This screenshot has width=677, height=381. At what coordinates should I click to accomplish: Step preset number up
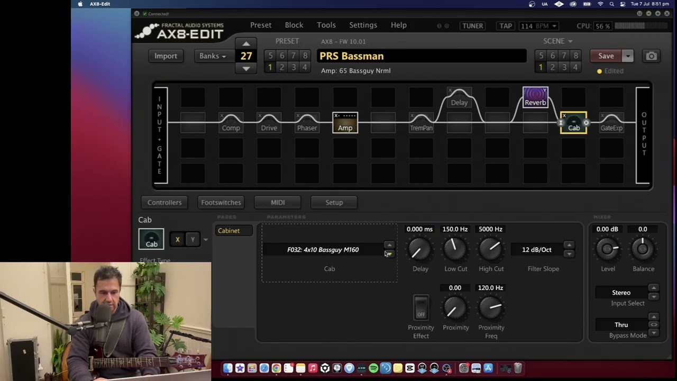pyautogui.click(x=246, y=43)
